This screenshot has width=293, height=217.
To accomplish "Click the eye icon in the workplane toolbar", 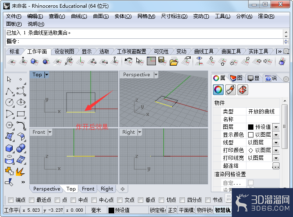I will coord(200,61).
